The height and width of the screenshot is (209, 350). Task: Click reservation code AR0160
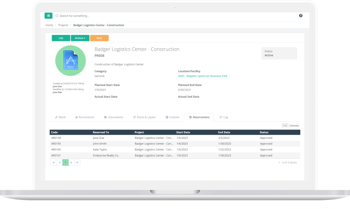coord(56,150)
